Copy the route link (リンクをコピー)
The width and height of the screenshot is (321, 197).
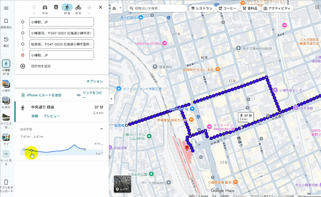pos(89,95)
